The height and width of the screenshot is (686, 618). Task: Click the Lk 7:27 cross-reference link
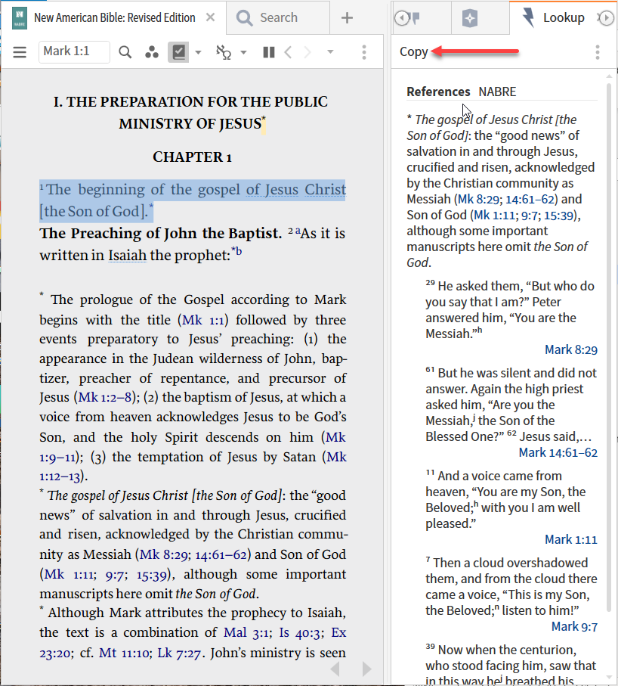tap(179, 653)
